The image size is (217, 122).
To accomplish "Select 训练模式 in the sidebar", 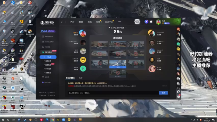I will click(x=47, y=73).
